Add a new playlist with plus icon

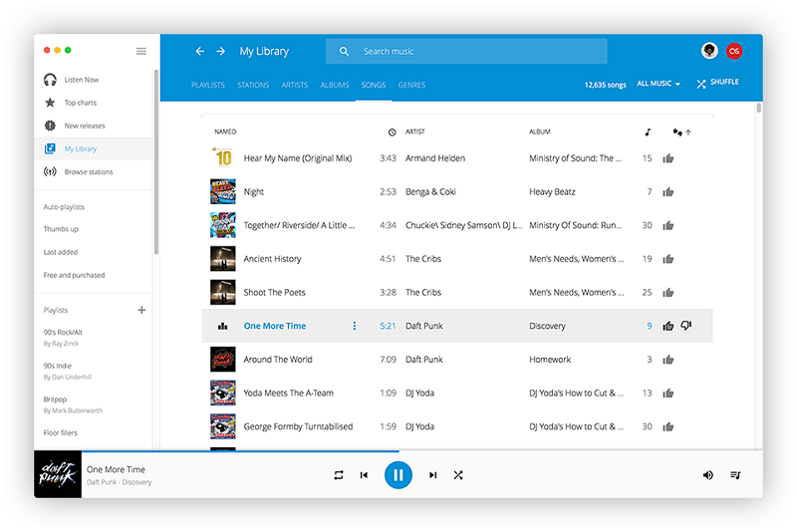click(141, 310)
